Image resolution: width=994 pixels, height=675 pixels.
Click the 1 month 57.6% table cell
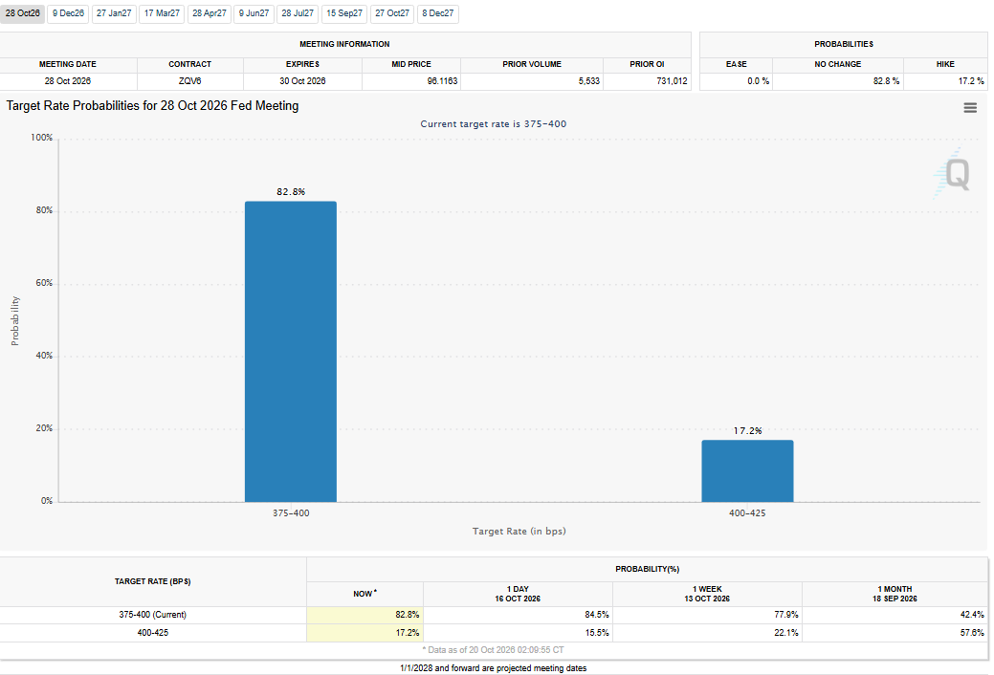(895, 633)
